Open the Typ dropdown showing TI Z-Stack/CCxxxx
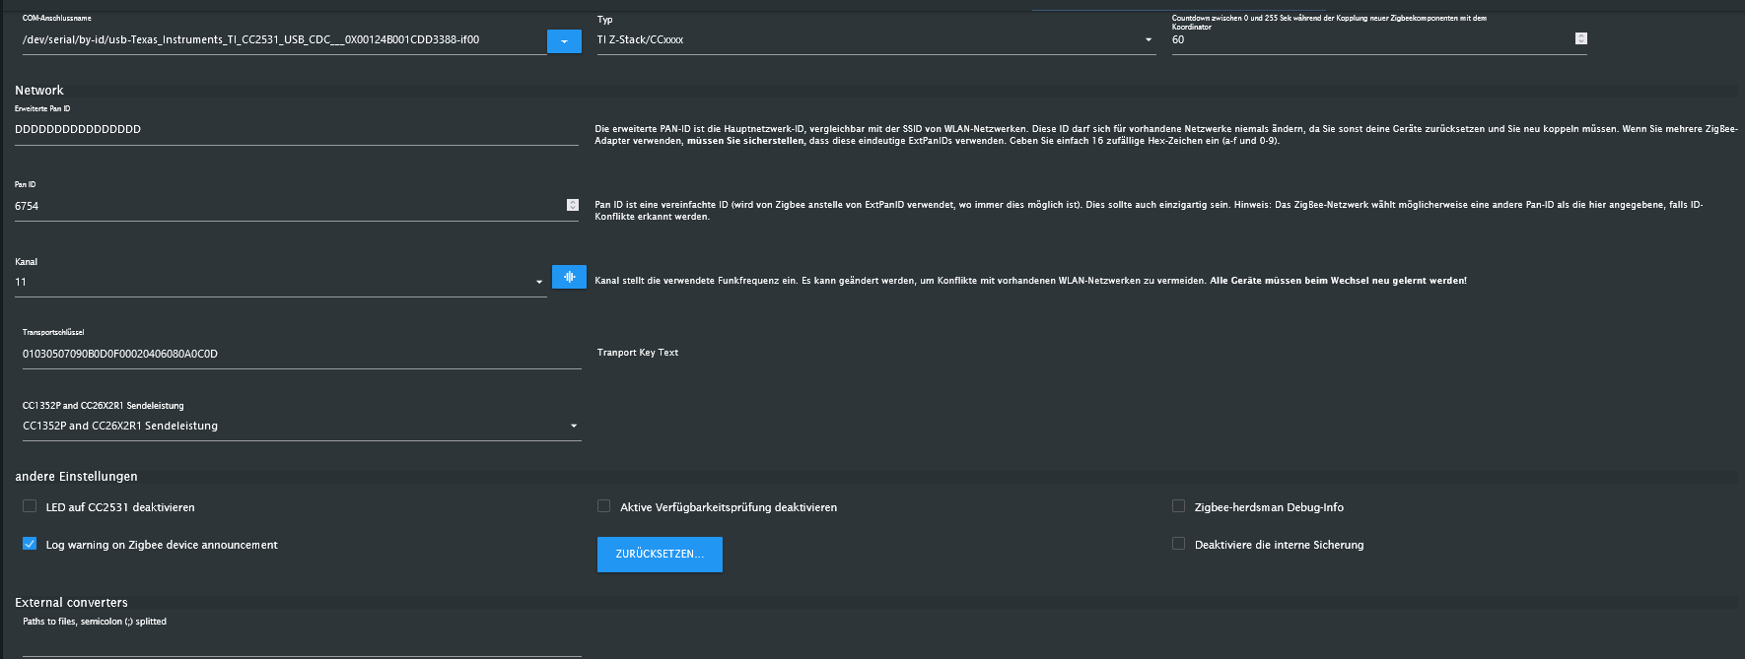This screenshot has height=659, width=1745. click(x=875, y=40)
